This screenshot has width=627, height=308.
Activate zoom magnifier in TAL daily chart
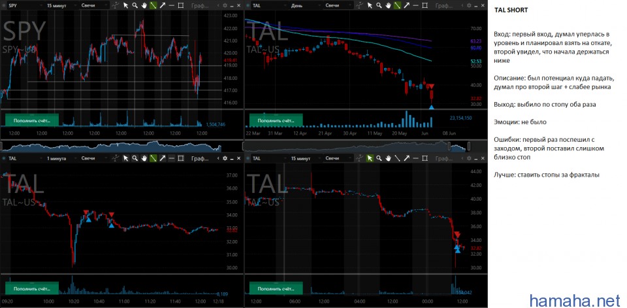(379, 5)
